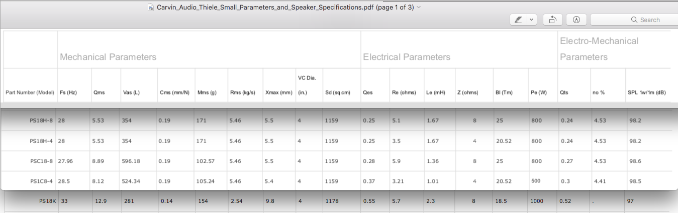The image size is (678, 213).
Task: Click the Fs (Hz) column header
Action: click(68, 92)
